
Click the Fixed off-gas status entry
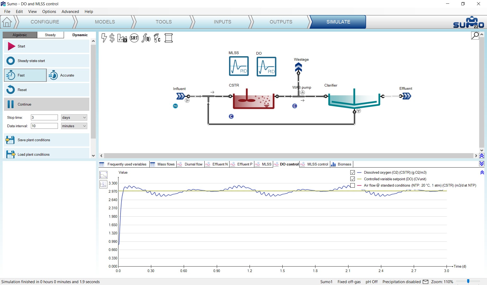point(349,282)
